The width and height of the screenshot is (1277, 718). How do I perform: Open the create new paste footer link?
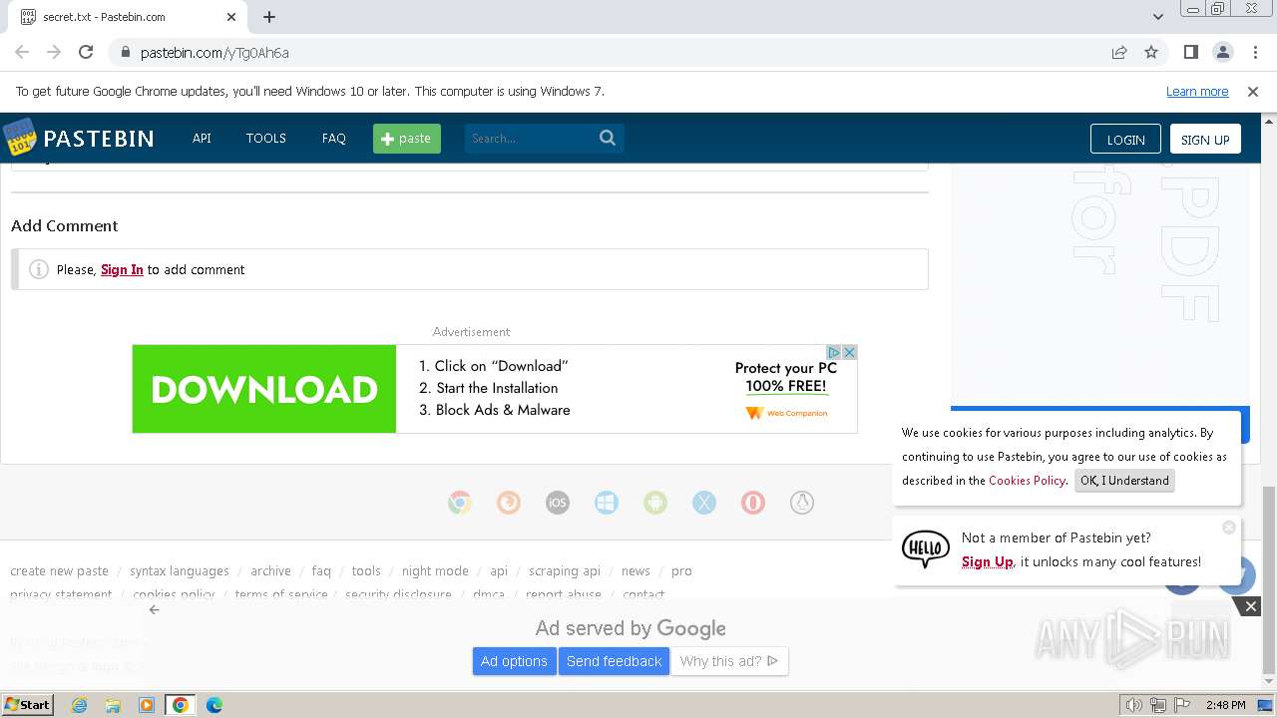[x=59, y=570]
